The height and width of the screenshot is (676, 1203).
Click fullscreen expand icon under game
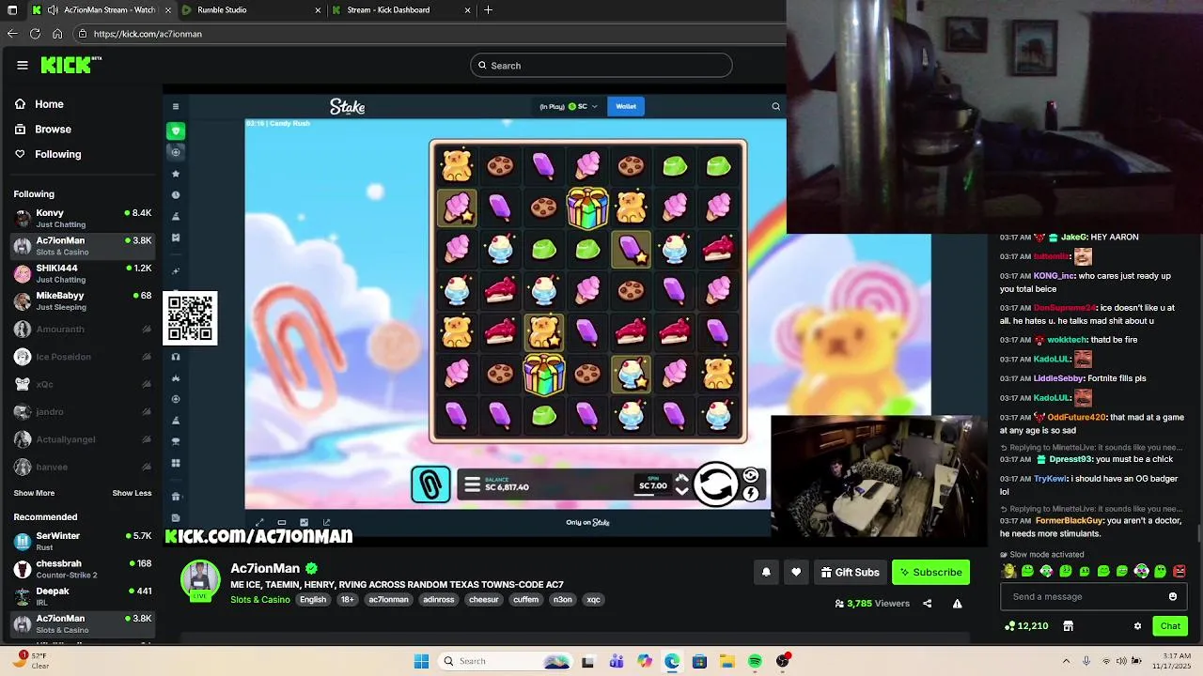pyautogui.click(x=259, y=523)
